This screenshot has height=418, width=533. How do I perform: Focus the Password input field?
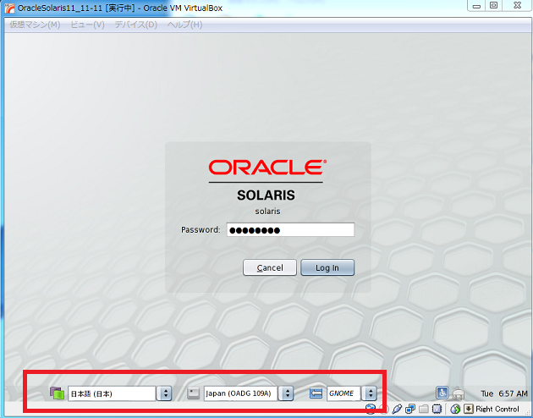click(289, 230)
